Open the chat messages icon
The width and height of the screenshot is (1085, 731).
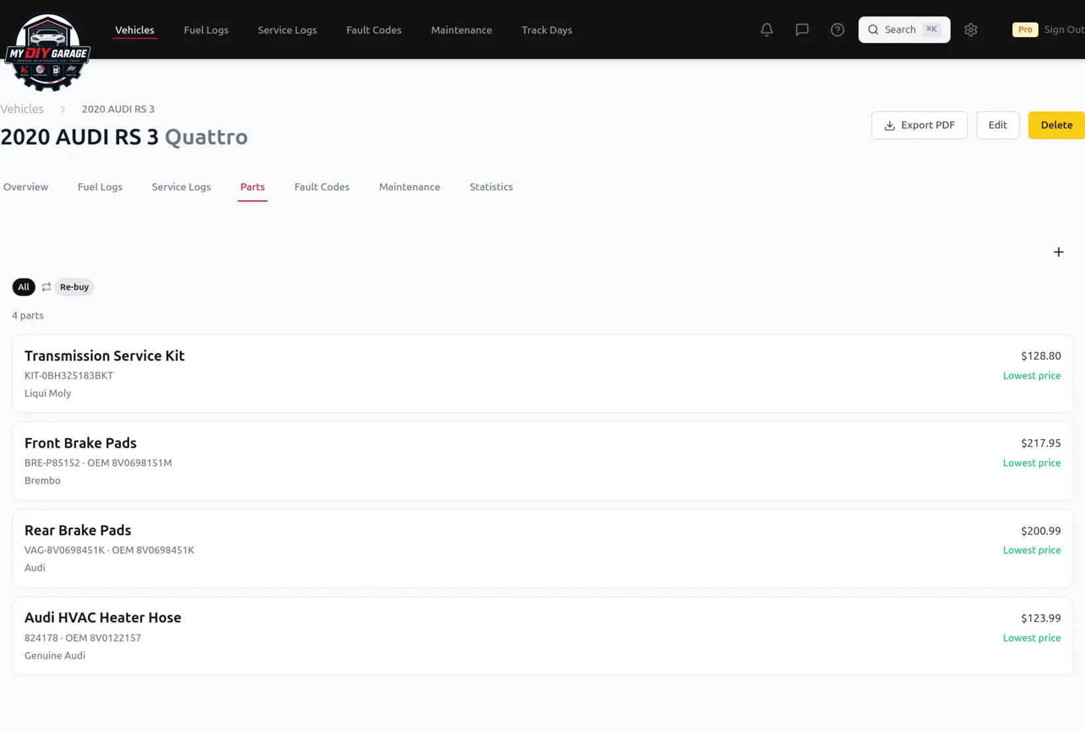pos(802,30)
